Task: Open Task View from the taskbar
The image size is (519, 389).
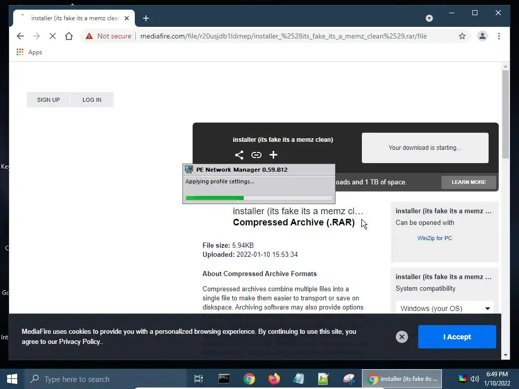Action: 198,379
